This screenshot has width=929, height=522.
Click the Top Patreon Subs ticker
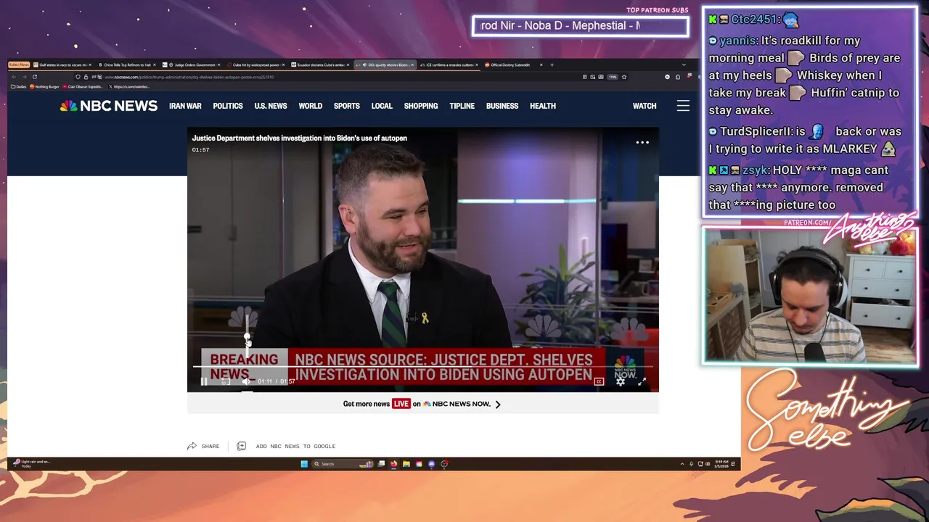[x=580, y=26]
